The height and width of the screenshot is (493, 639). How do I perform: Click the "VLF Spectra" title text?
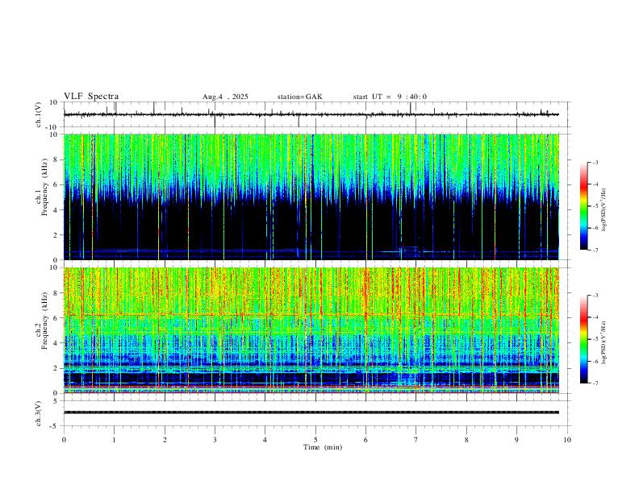point(91,97)
